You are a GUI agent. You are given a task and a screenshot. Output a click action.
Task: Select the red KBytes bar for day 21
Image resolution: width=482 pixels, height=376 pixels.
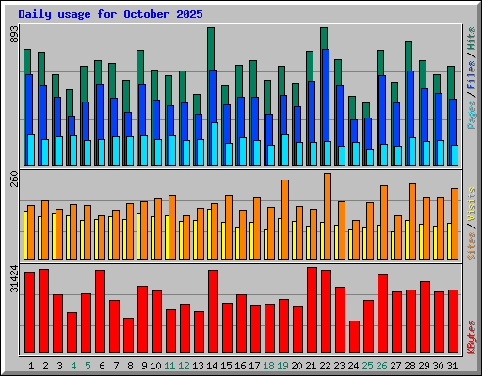coord(312,310)
